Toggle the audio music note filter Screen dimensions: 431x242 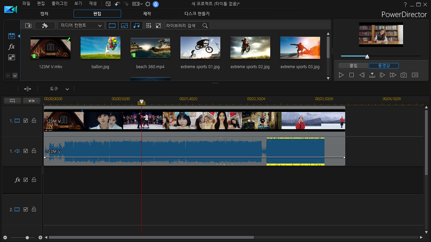point(137,26)
